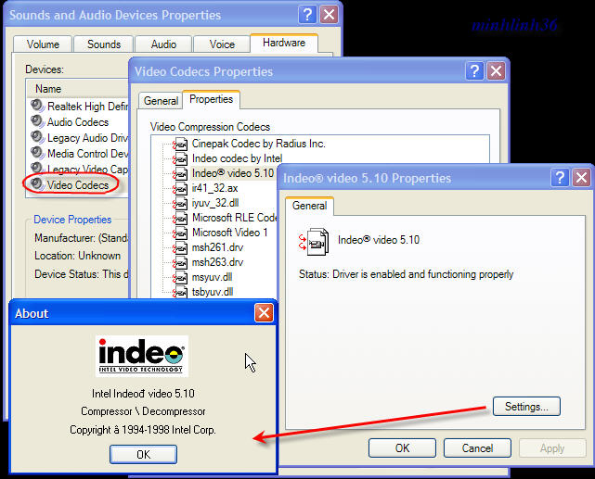
Task: Select the Indeo codec by Intel icon
Action: point(180,158)
